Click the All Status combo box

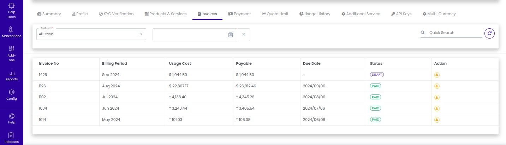(91, 34)
